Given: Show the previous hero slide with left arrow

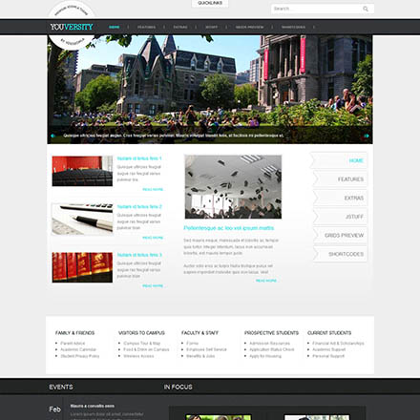Looking at the screenshot, I should tap(52, 136).
